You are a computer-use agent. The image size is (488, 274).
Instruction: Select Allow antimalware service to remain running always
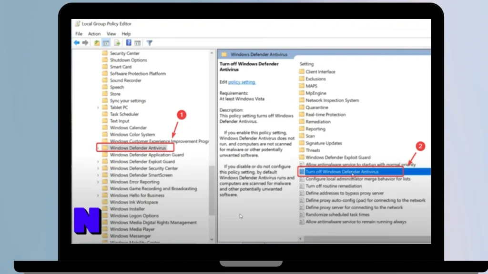356,222
